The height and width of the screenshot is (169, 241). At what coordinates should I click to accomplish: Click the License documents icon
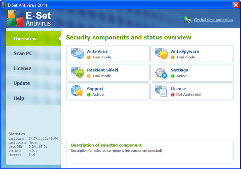pyautogui.click(x=161, y=91)
